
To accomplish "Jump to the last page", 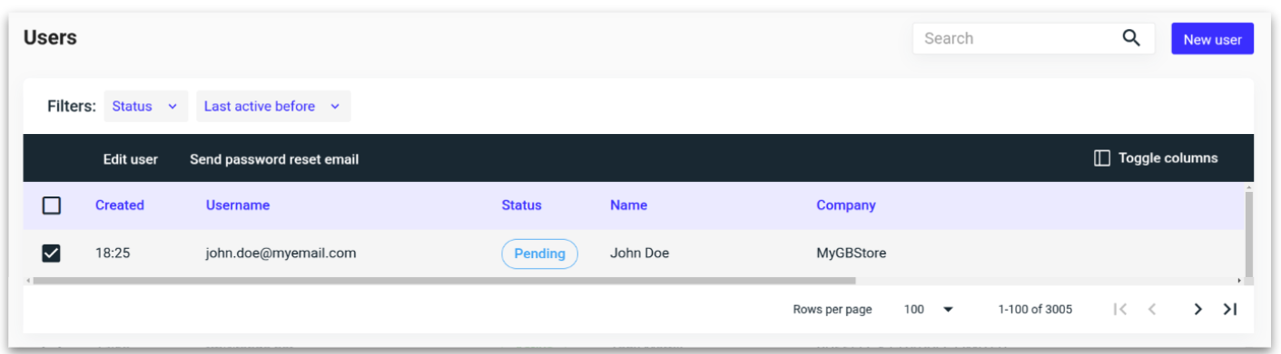I will coord(1230,310).
